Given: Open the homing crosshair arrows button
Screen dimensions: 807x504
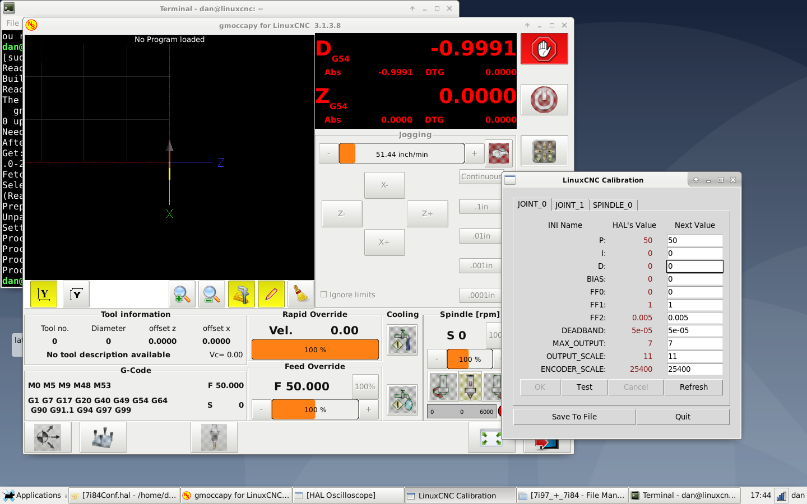Looking at the screenshot, I should point(48,437).
